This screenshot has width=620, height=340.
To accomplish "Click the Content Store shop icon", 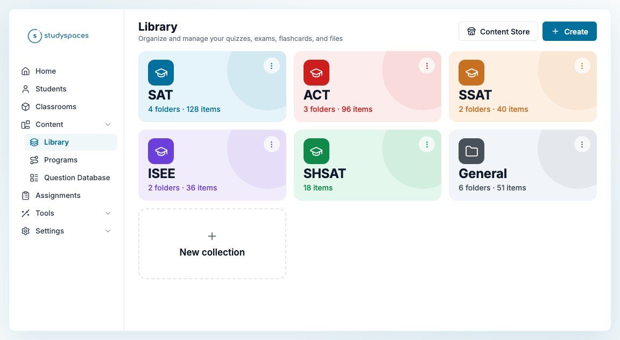I will click(471, 32).
